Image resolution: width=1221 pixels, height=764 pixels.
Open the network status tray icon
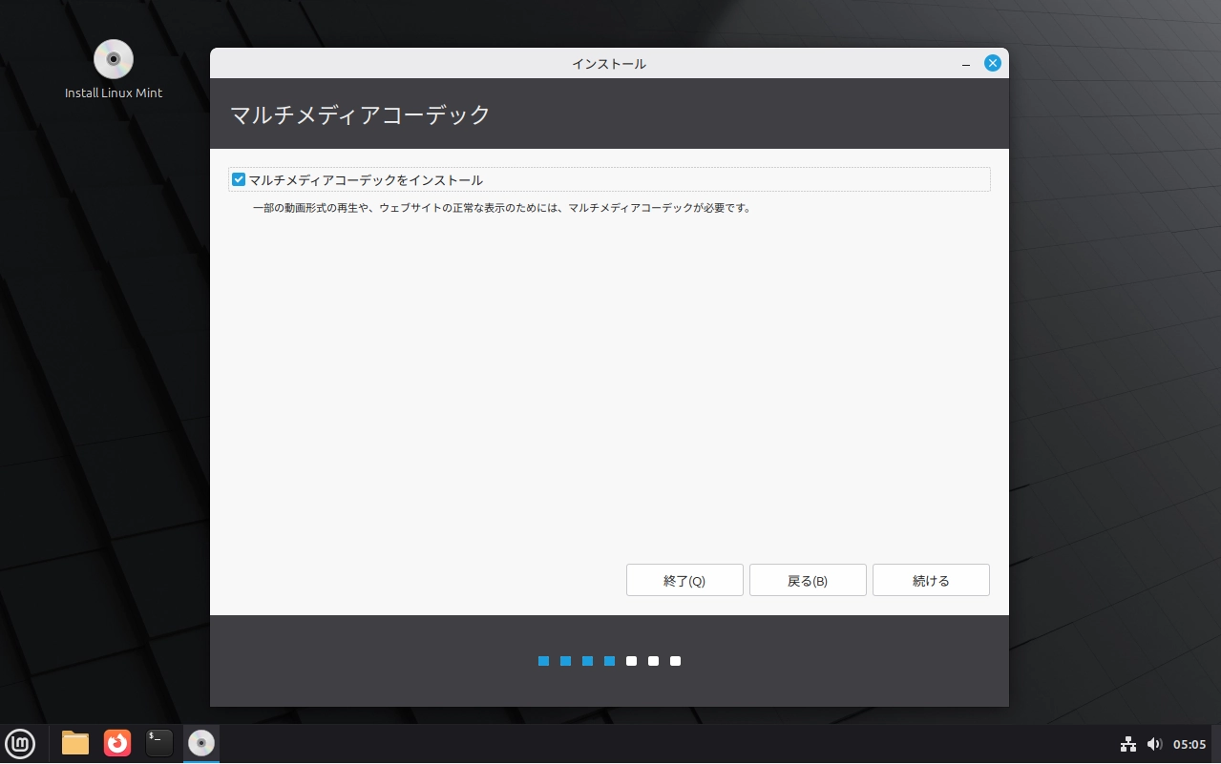(x=1127, y=744)
